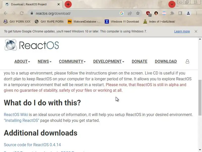Open the MalwareDatabase bookmark
The image size is (202, 152).
(x=84, y=22)
